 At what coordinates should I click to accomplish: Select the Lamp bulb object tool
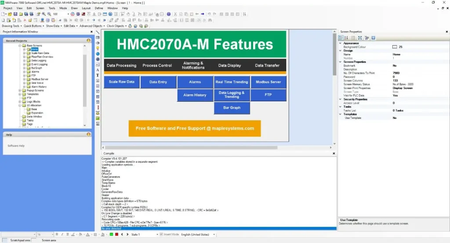[98, 48]
